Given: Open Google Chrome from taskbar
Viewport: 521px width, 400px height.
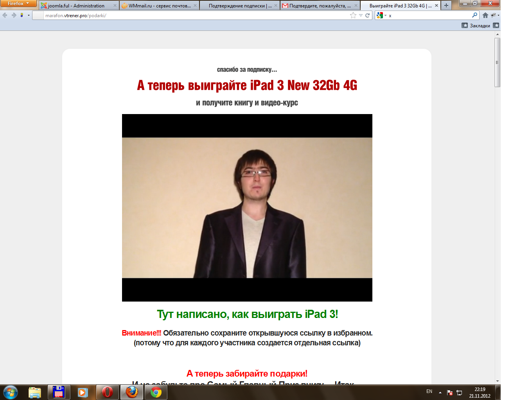Looking at the screenshot, I should 156,392.
